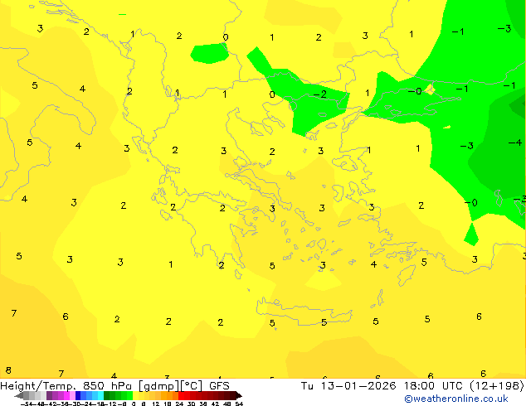Pick the bright red 24°C legend color
This screenshot has height=406, width=526.
click(181, 395)
